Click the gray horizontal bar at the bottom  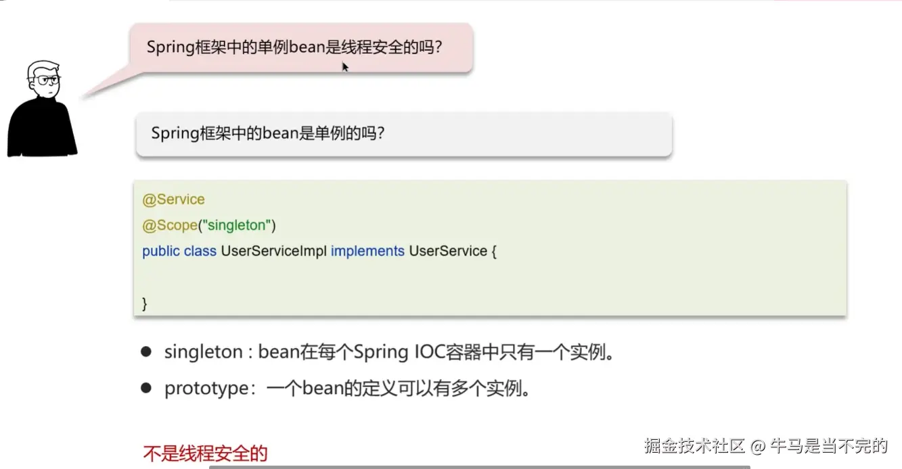[479, 466]
